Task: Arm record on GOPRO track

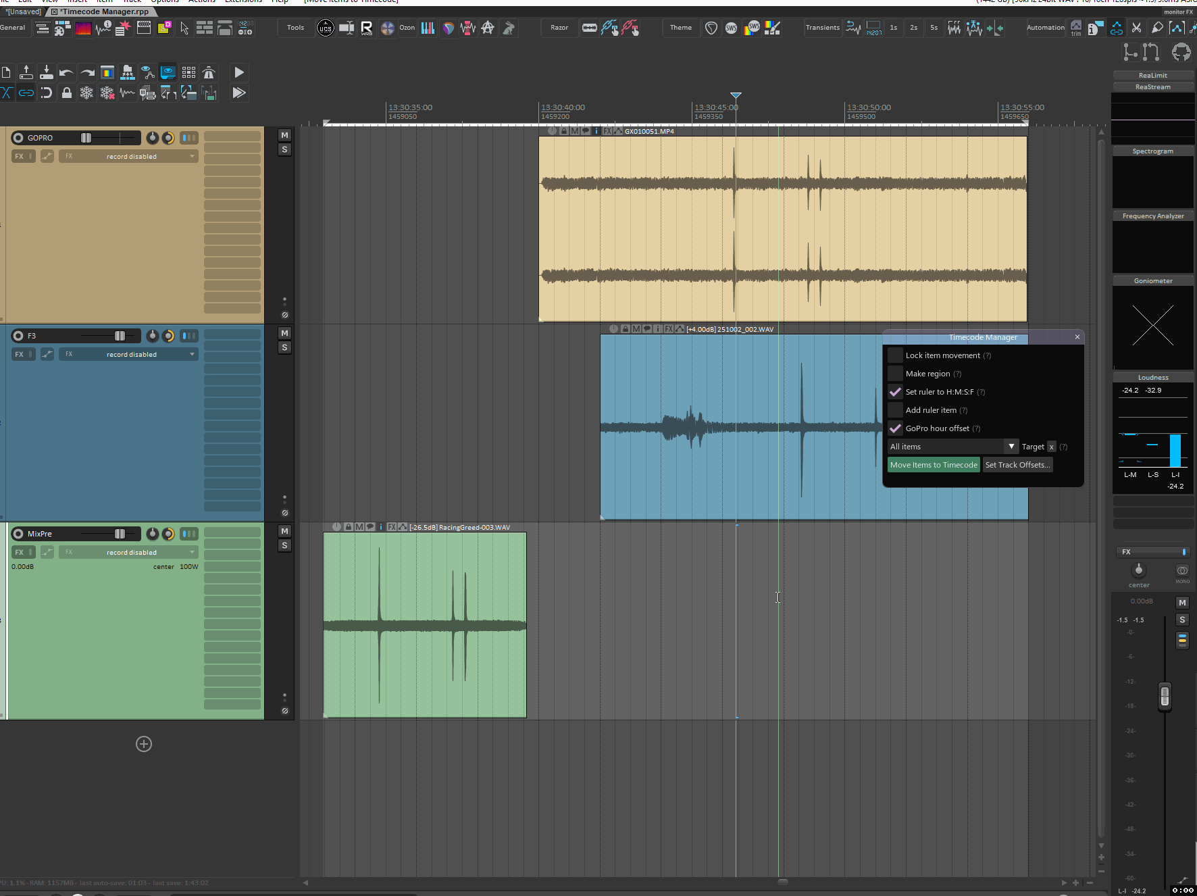Action: point(18,138)
